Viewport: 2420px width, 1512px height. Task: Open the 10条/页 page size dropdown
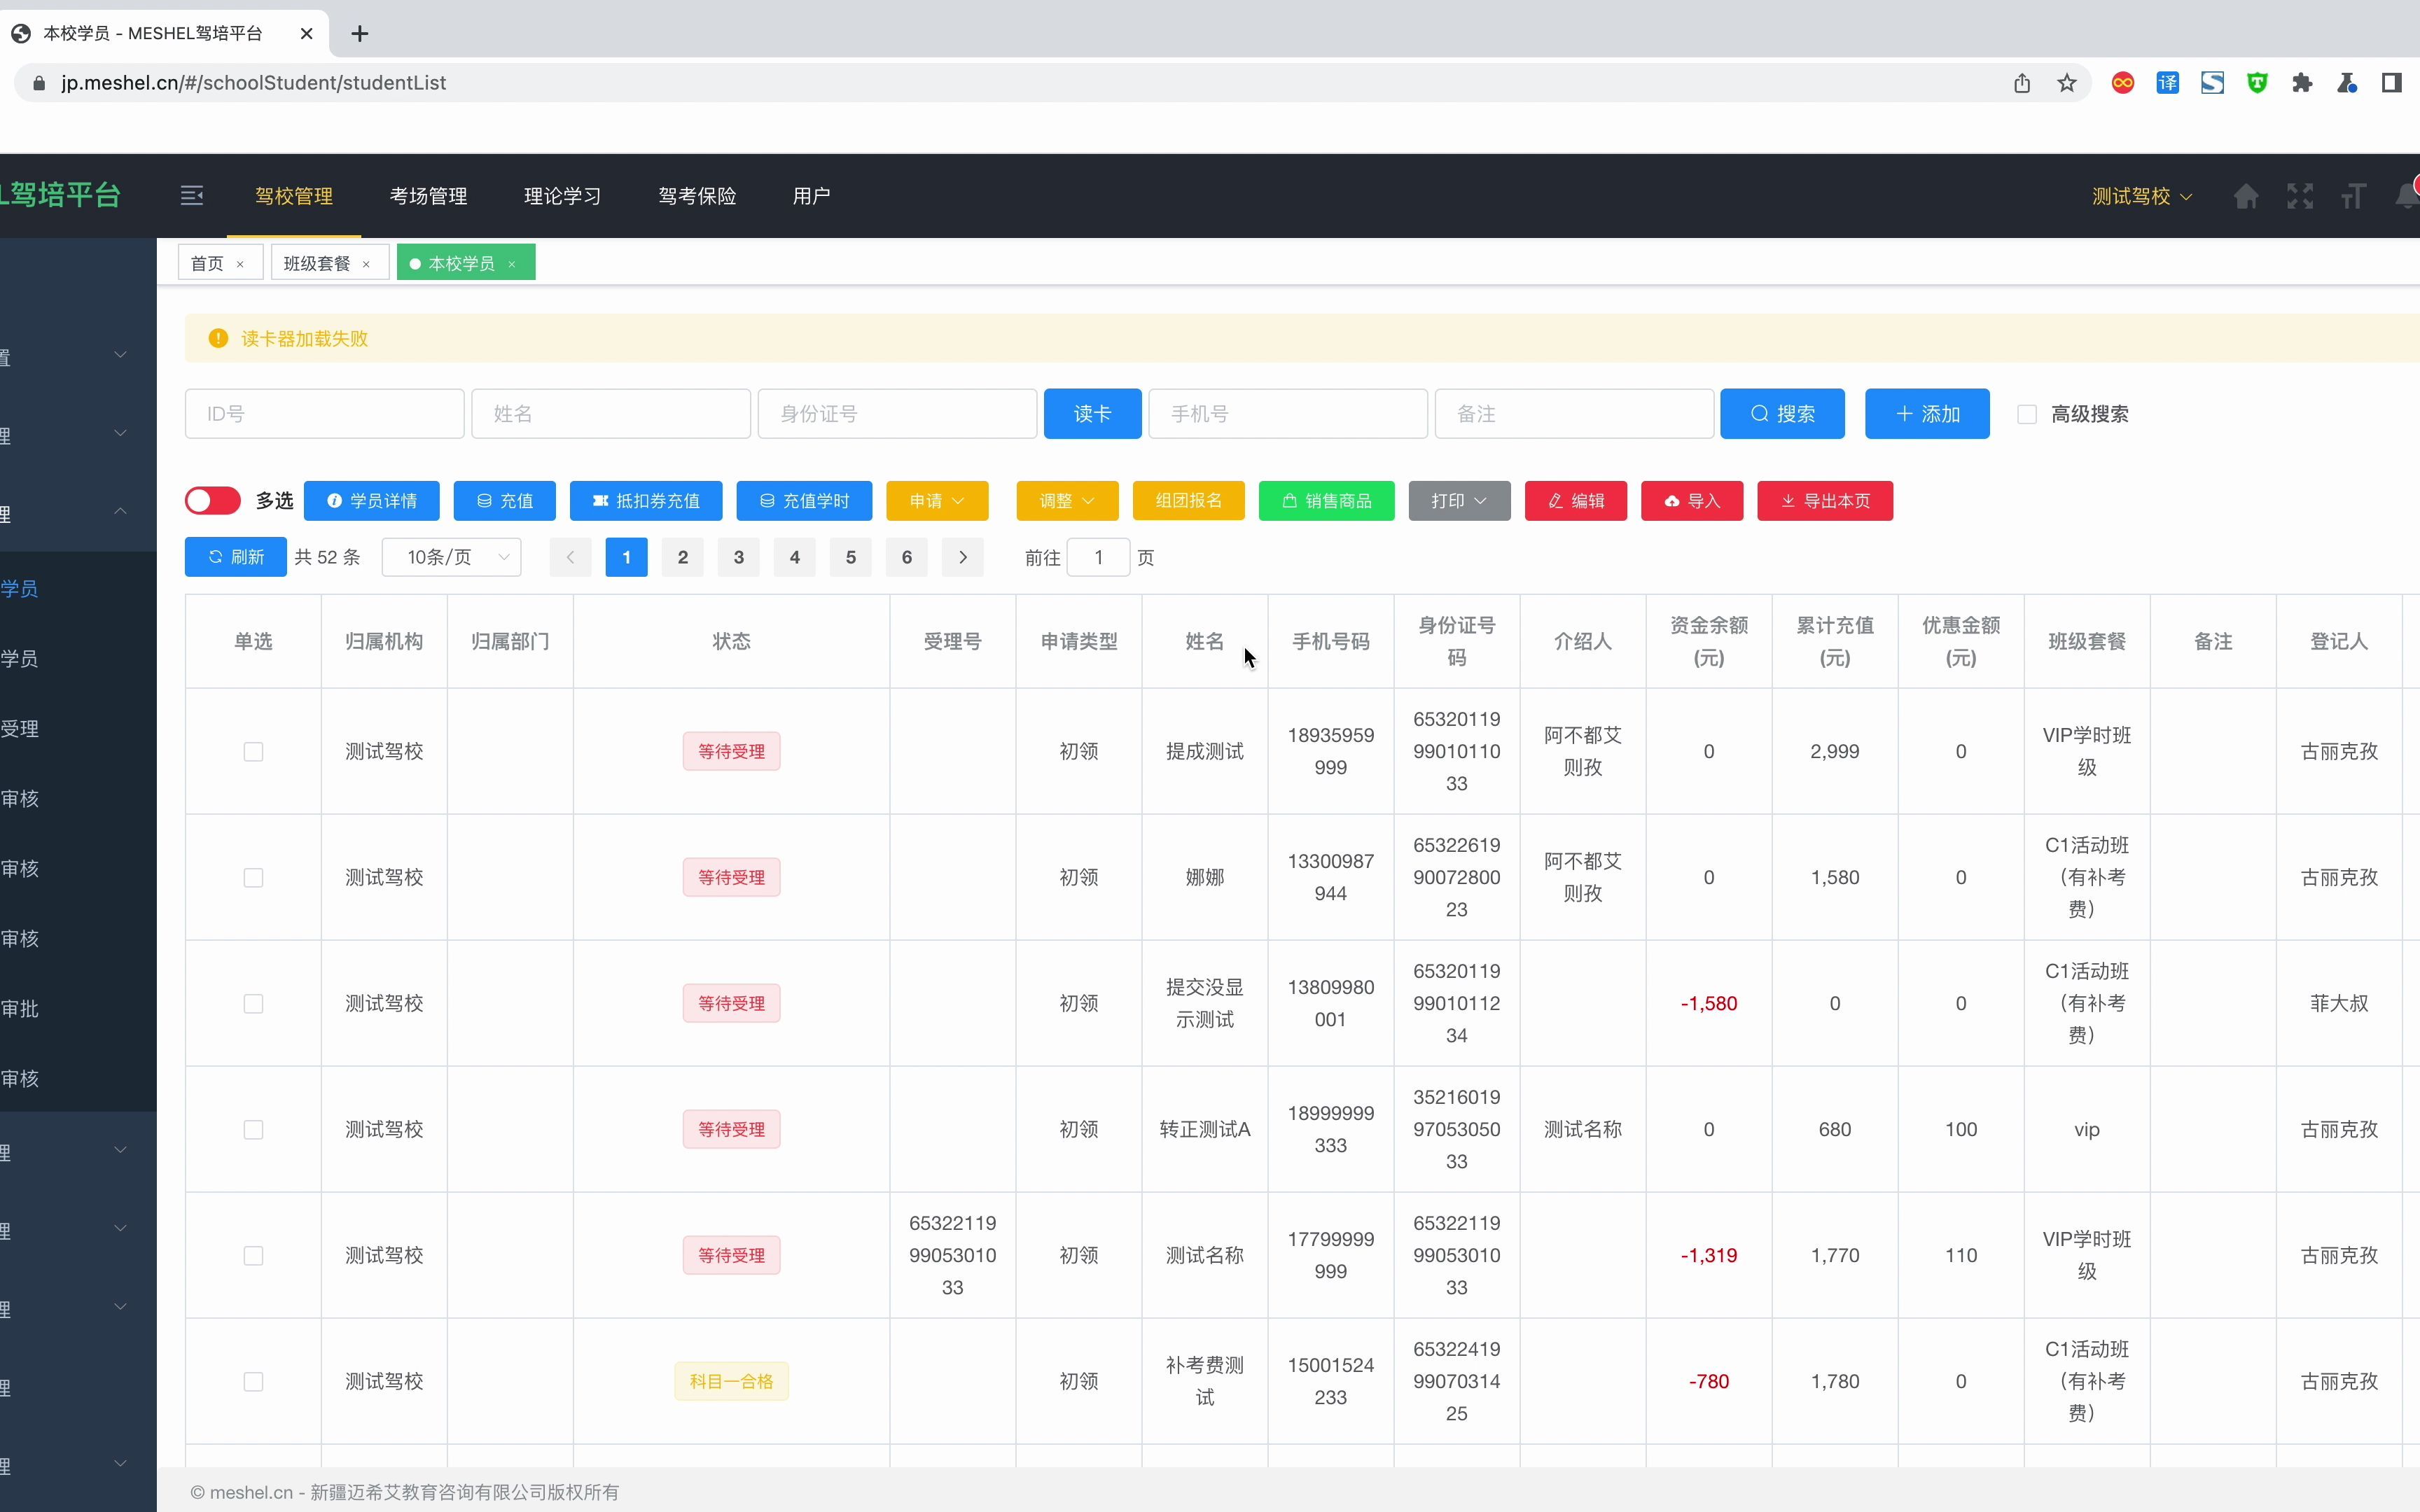(452, 557)
